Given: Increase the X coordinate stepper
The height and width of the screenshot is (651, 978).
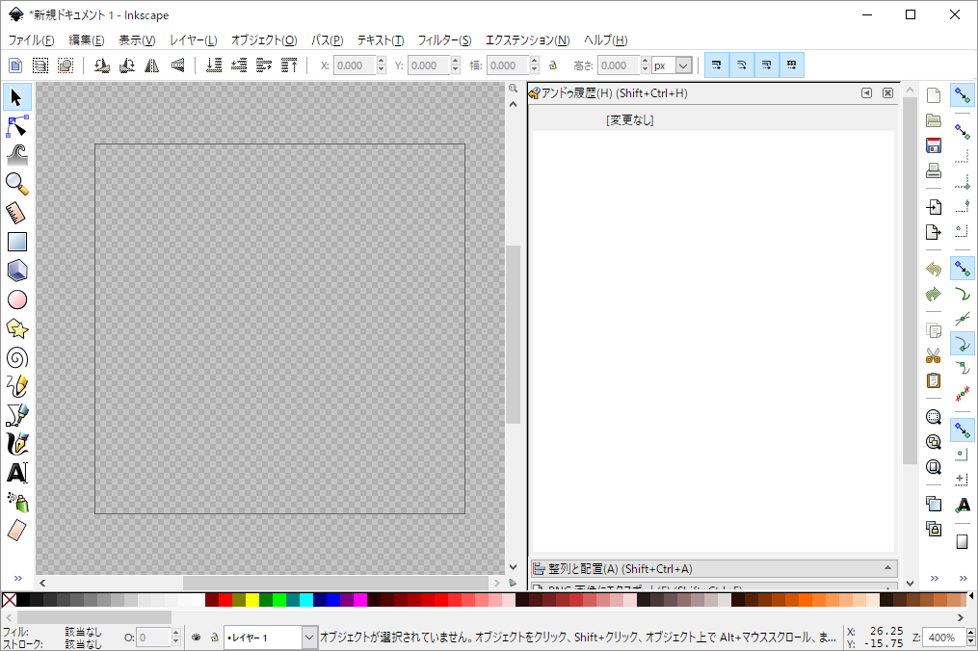Looking at the screenshot, I should [x=382, y=61].
